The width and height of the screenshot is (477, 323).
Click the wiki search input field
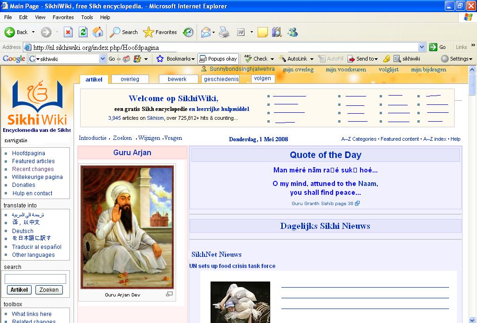point(35,279)
